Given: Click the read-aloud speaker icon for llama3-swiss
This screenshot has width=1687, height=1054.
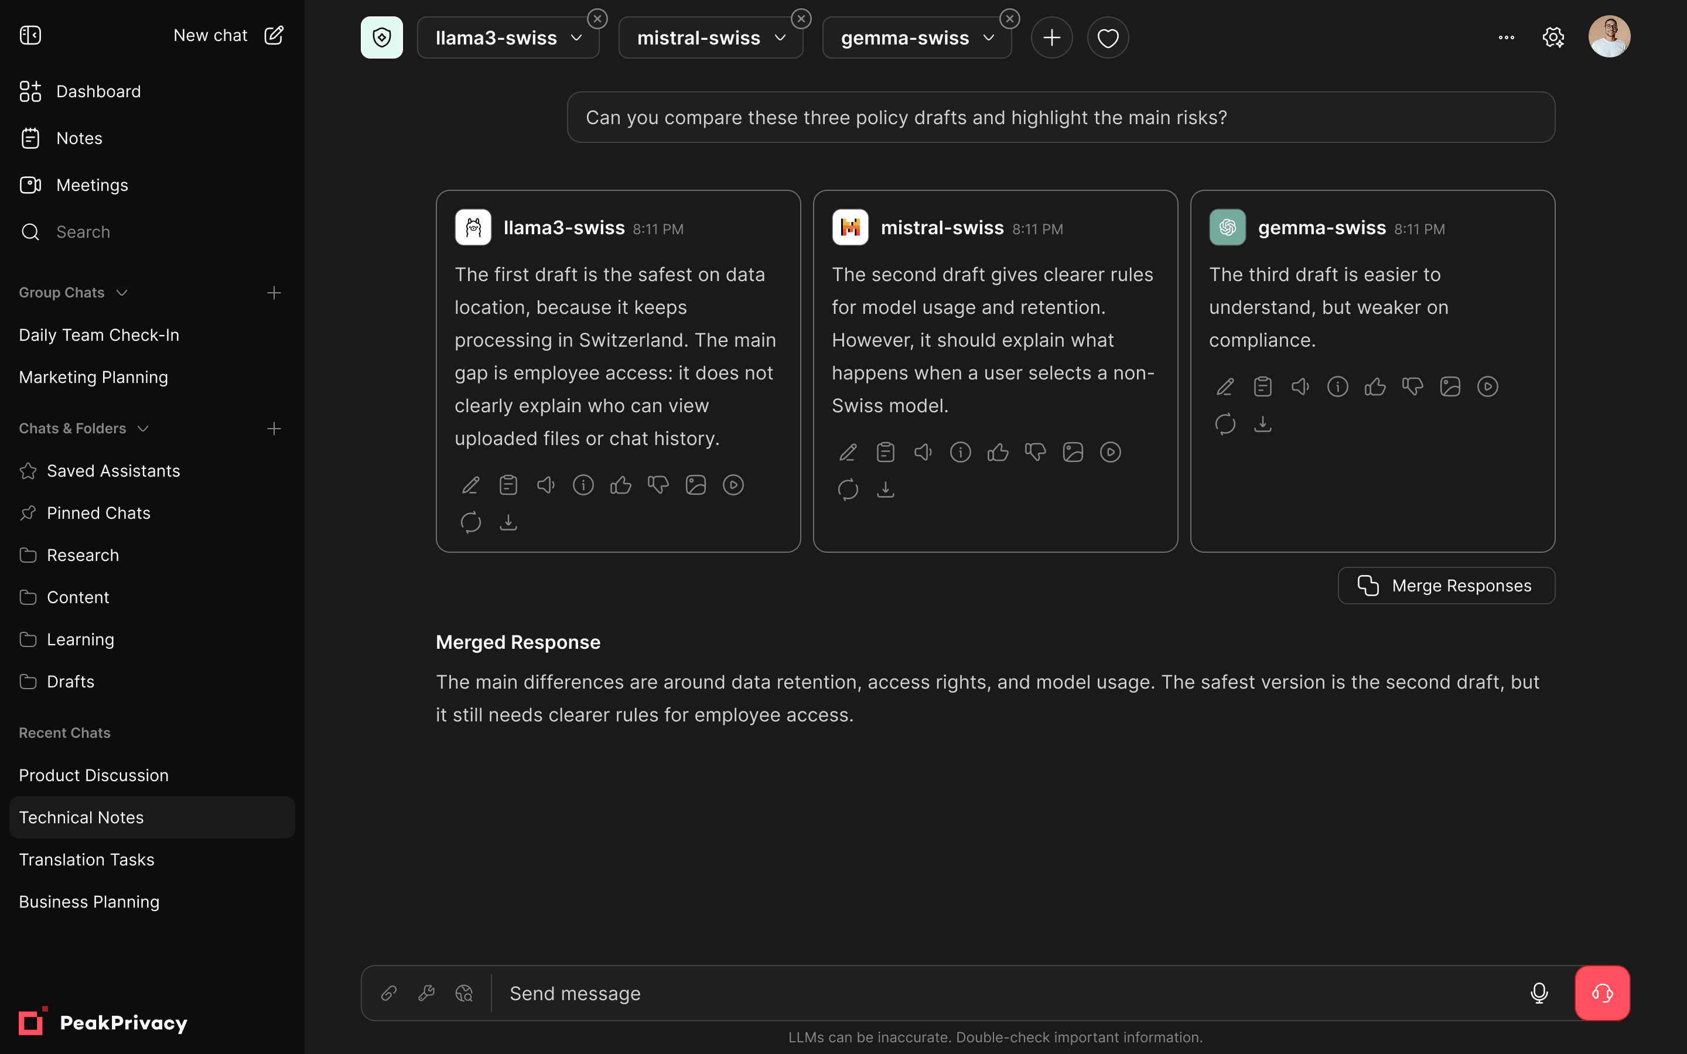Looking at the screenshot, I should pyautogui.click(x=546, y=484).
